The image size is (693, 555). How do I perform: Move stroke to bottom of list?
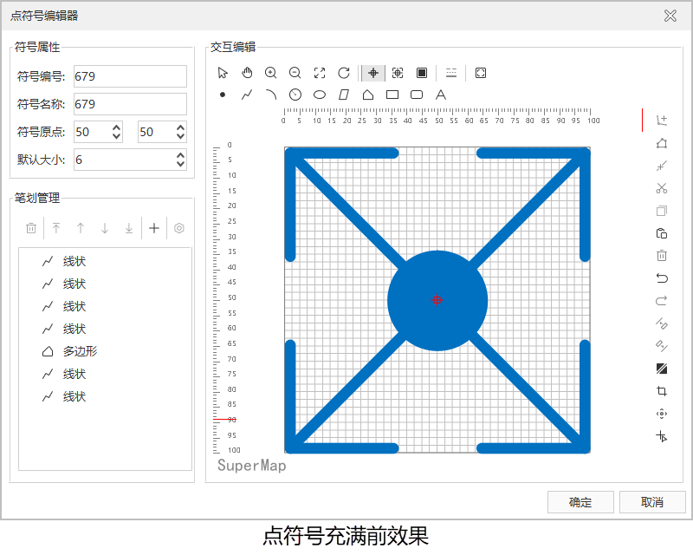[x=129, y=228]
